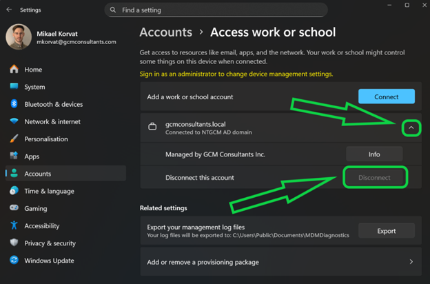Click the Mikael Korvat user name

click(x=57, y=34)
